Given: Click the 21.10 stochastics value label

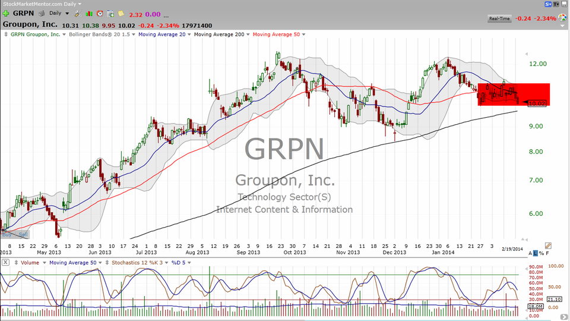Looking at the screenshot, I should pos(555,300).
